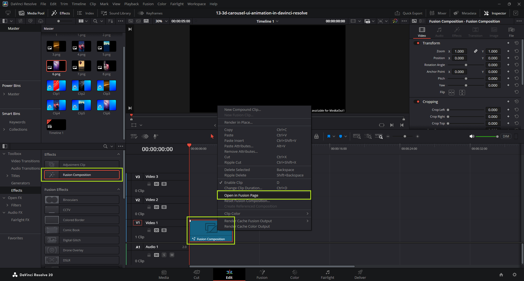Mute Audio 1 track
The height and width of the screenshot is (281, 524).
tap(172, 255)
